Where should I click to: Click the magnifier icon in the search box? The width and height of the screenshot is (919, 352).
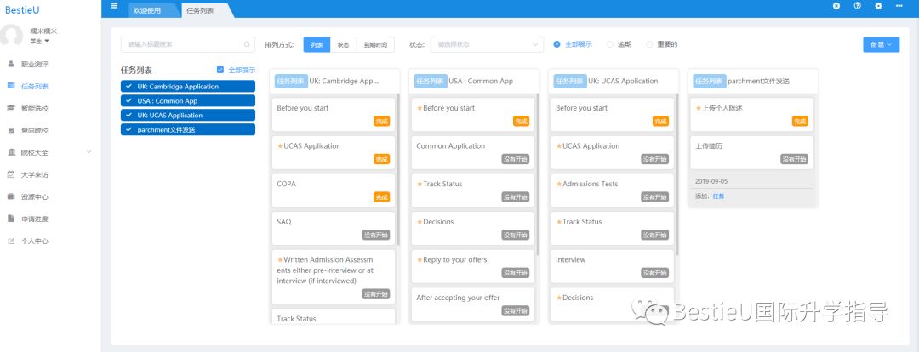tap(247, 44)
